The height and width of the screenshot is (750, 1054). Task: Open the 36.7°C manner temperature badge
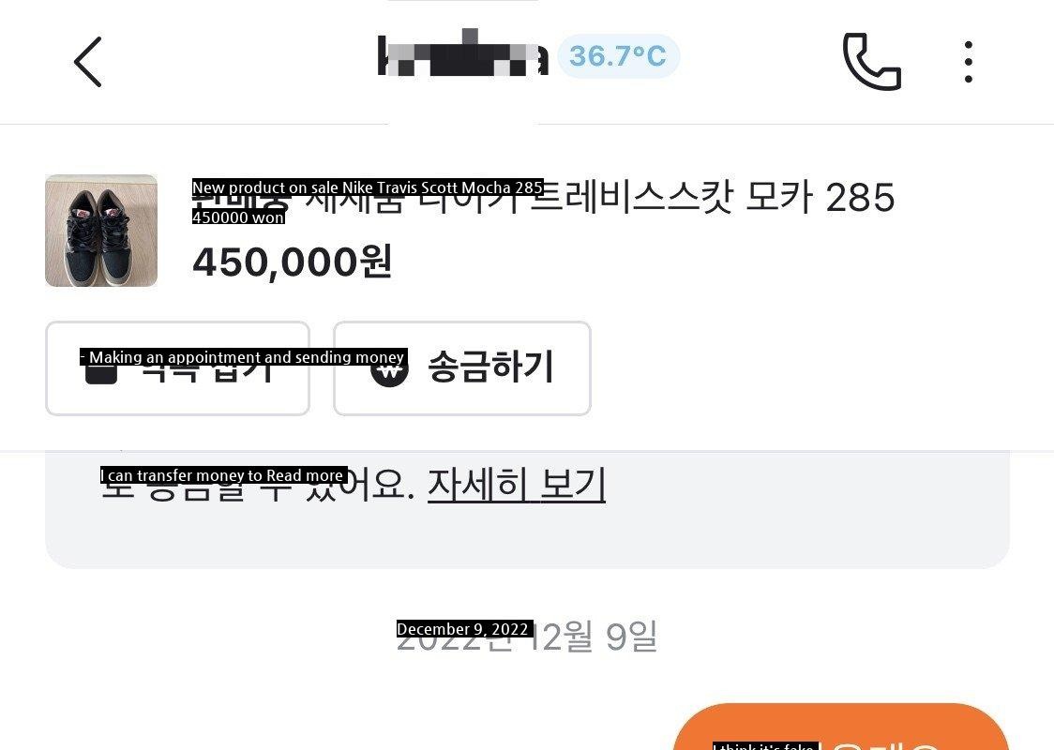pos(618,55)
